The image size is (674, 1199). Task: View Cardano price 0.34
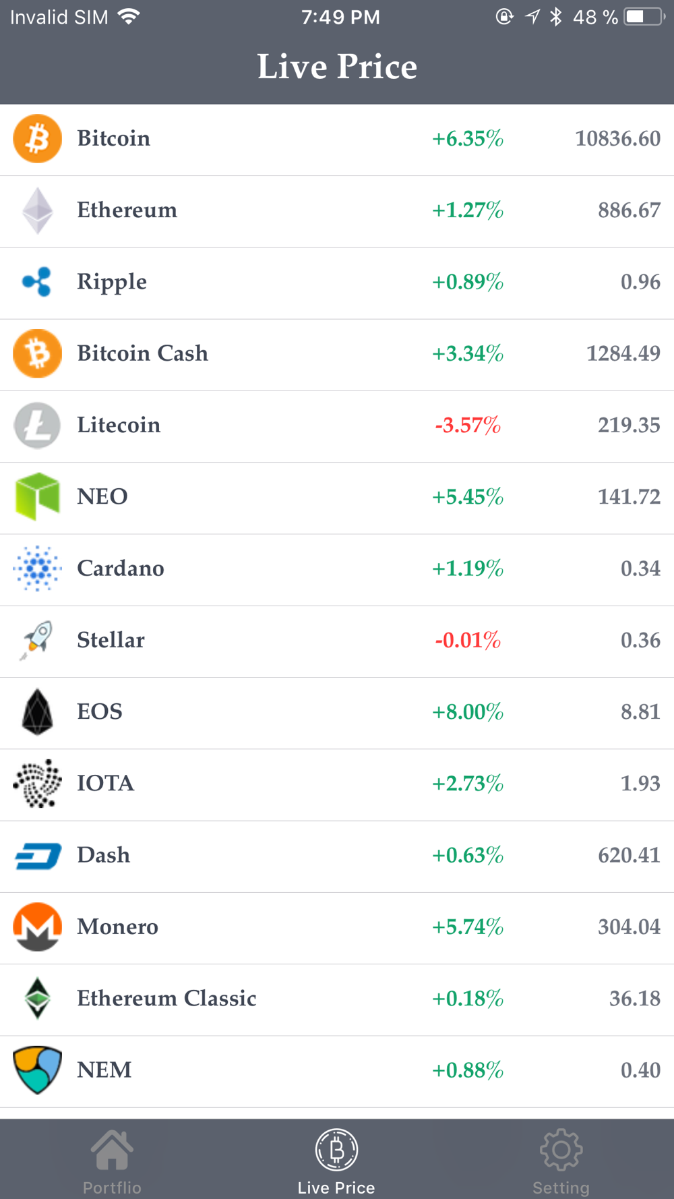pos(640,568)
